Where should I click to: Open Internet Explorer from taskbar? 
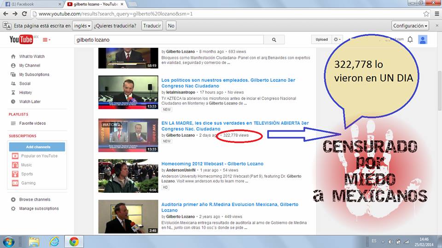click(54, 241)
